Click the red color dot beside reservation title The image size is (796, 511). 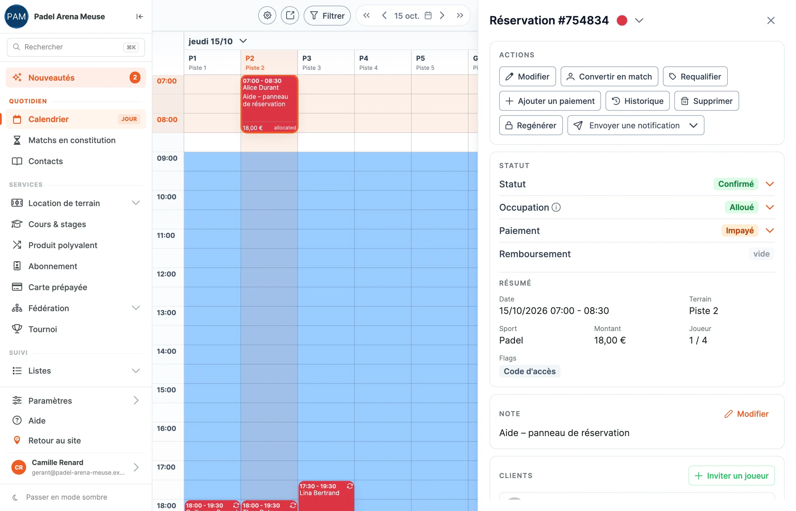pyautogui.click(x=621, y=20)
